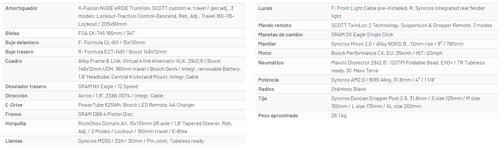
Task: Click the SRAM SX Eagle Single Click value
Action: coord(362,35)
